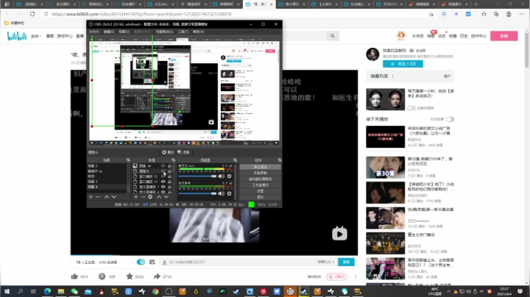The image size is (530, 297).
Task: Give coins to the Bilibili video
Action: (x=102, y=276)
